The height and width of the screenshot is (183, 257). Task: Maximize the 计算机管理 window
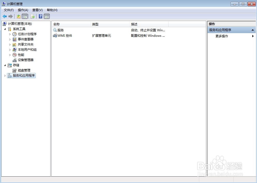click(x=243, y=4)
